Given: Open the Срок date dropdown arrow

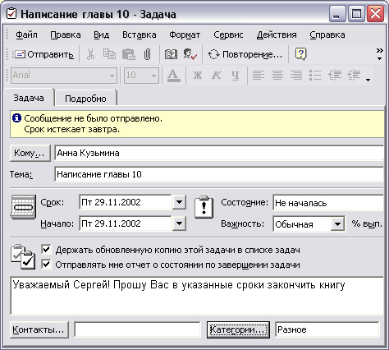Looking at the screenshot, I should pyautogui.click(x=179, y=202).
